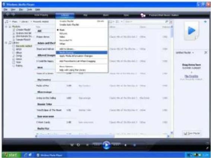The height and width of the screenshot is (158, 211).
Task: Open the View Options dropdown arrow
Action: [114, 22]
